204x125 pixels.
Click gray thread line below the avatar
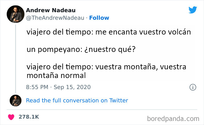coord(15,58)
